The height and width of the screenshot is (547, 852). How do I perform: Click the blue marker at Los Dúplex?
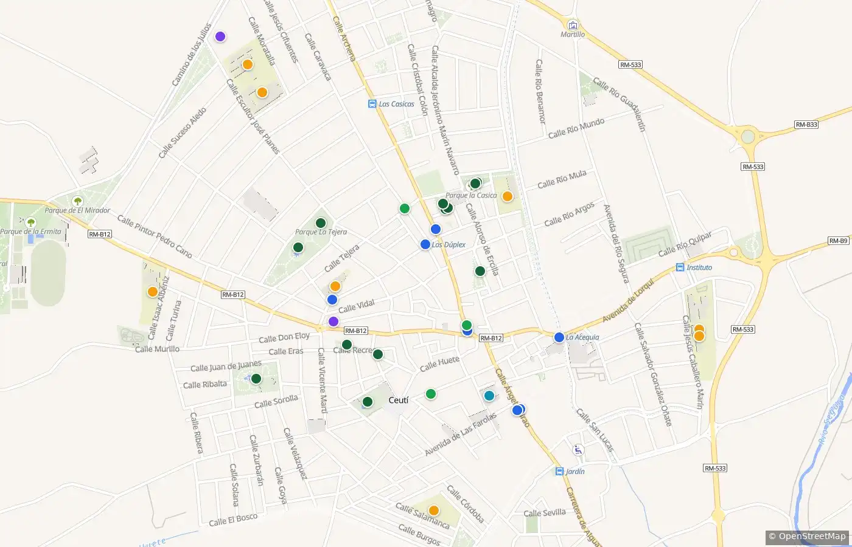coord(425,244)
